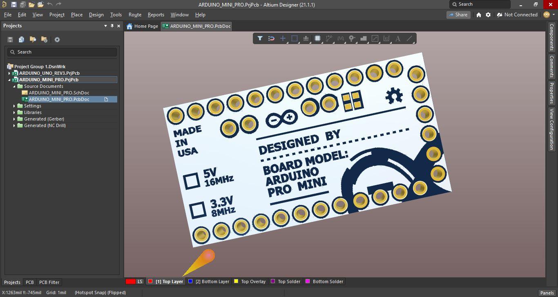The image size is (558, 297).
Task: Expand the Settings folder
Action: (14, 106)
